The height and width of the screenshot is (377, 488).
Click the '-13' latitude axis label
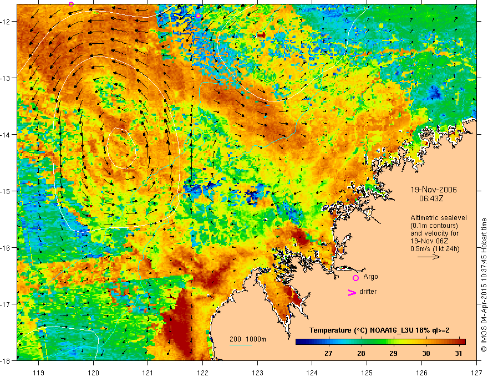click(6, 78)
